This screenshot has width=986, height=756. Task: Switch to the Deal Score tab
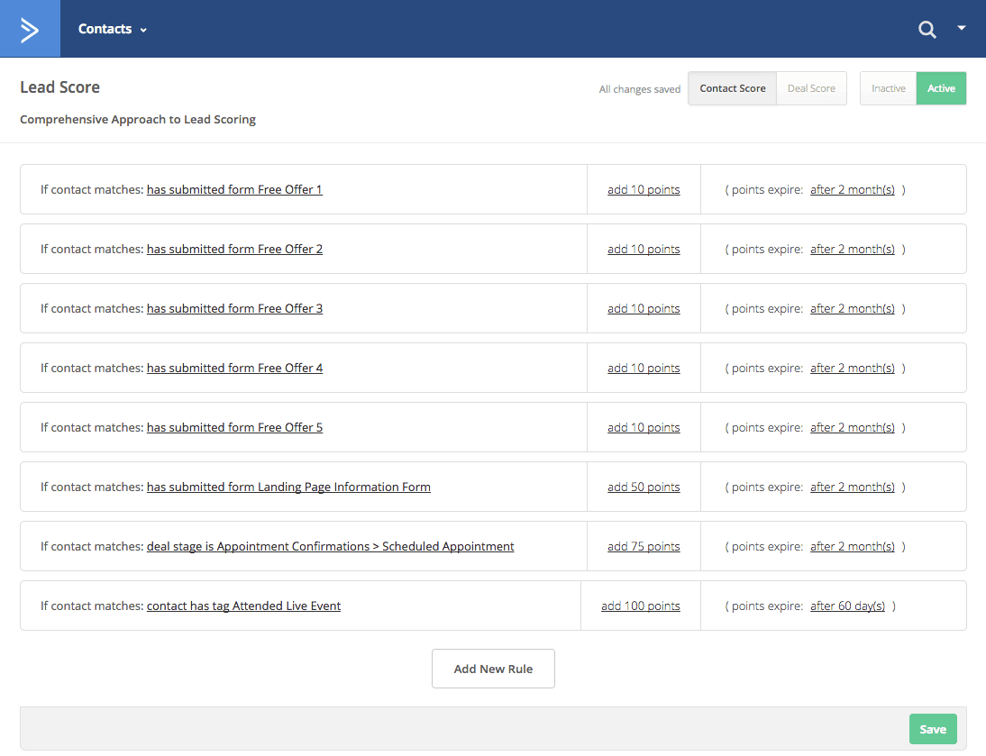(x=810, y=88)
